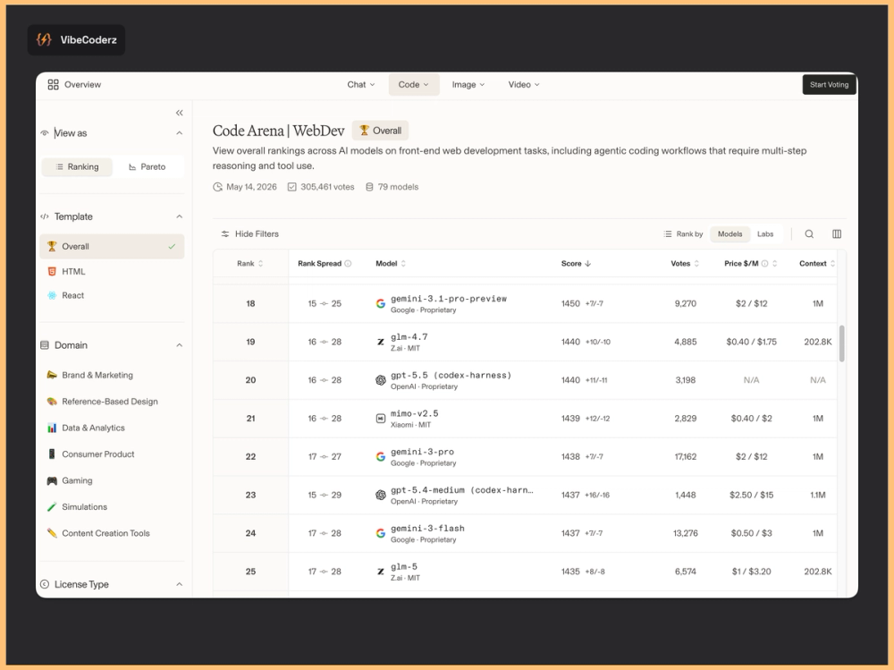Switch view to Pareto
This screenshot has height=670, width=894.
click(x=148, y=166)
